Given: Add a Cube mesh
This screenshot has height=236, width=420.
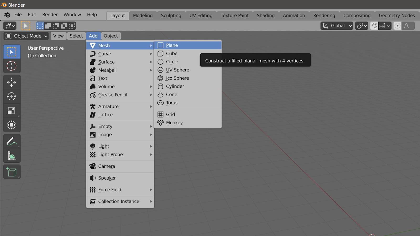Looking at the screenshot, I should click(x=188, y=53).
